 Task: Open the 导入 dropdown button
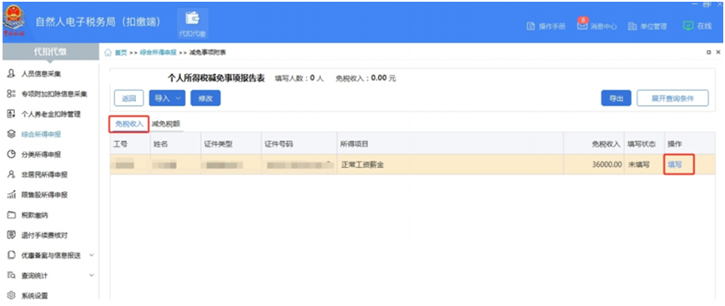[167, 98]
